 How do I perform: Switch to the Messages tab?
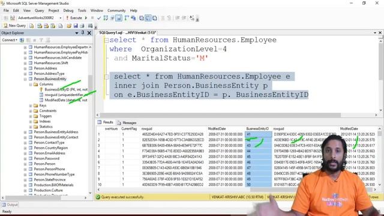127,122
